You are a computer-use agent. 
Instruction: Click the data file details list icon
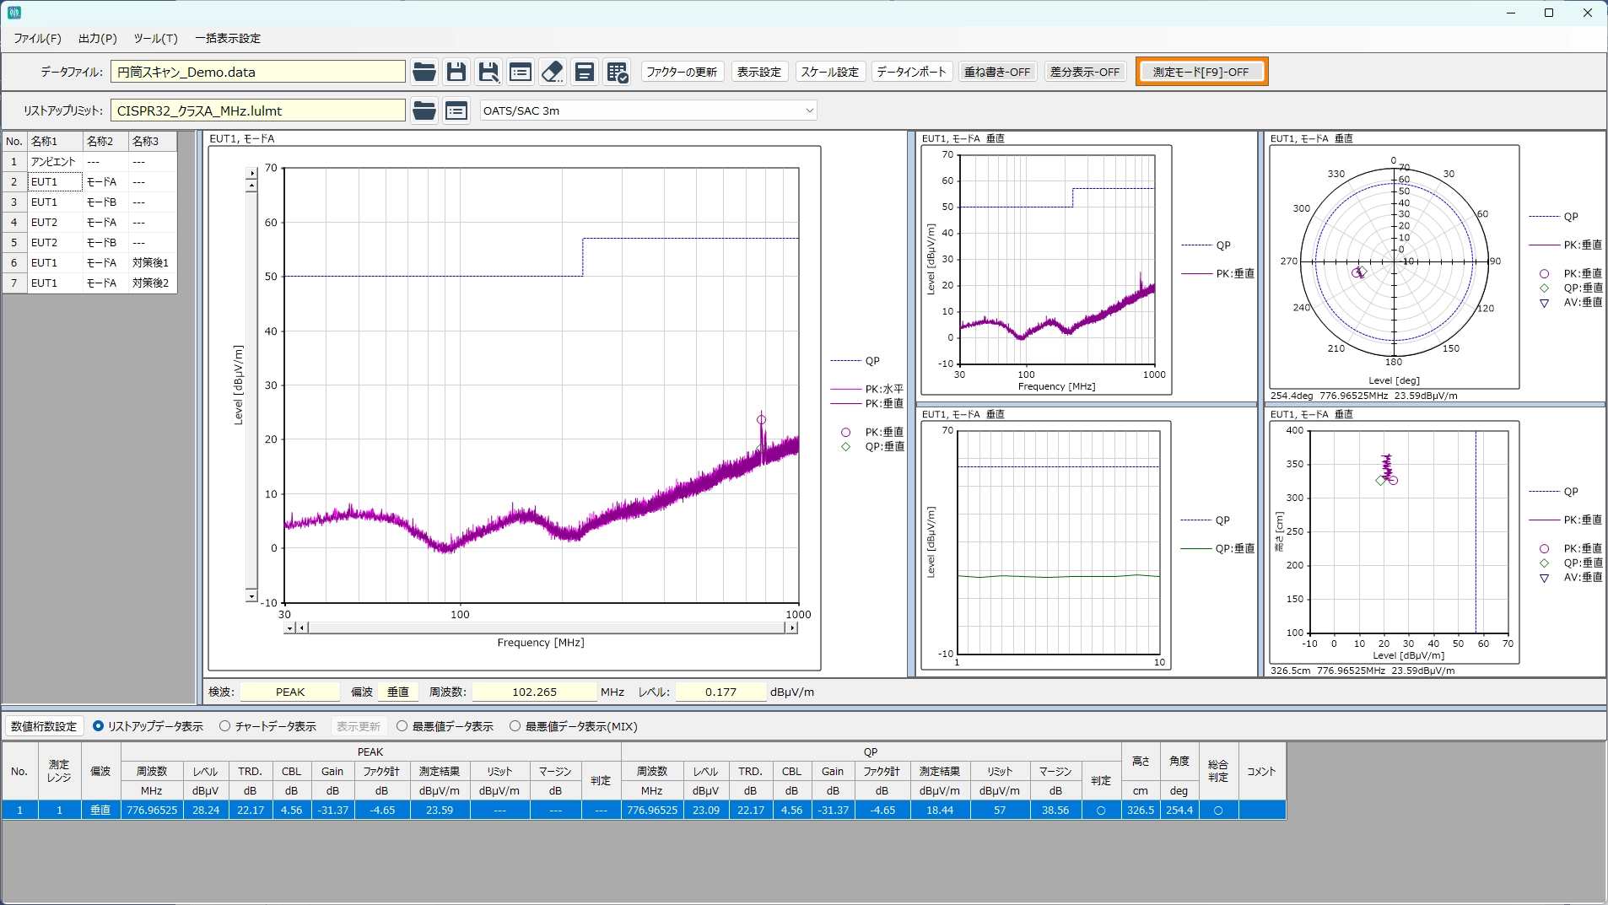point(521,73)
